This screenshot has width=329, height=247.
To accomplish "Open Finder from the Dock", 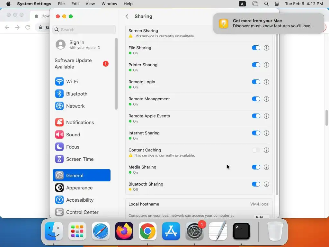I will point(54,231).
